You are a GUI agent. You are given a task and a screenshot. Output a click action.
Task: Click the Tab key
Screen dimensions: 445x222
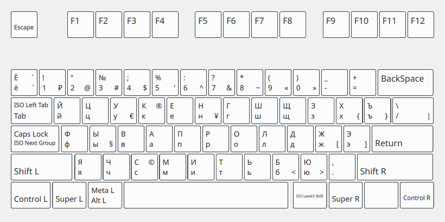31,110
